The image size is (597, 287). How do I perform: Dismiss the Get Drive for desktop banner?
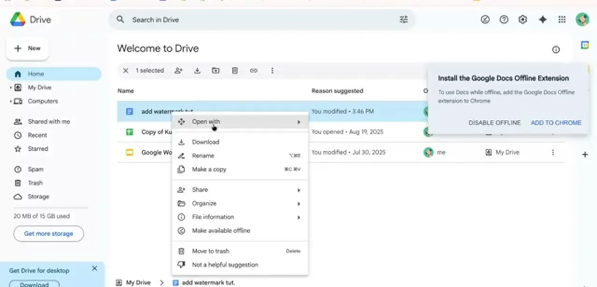pyautogui.click(x=95, y=268)
